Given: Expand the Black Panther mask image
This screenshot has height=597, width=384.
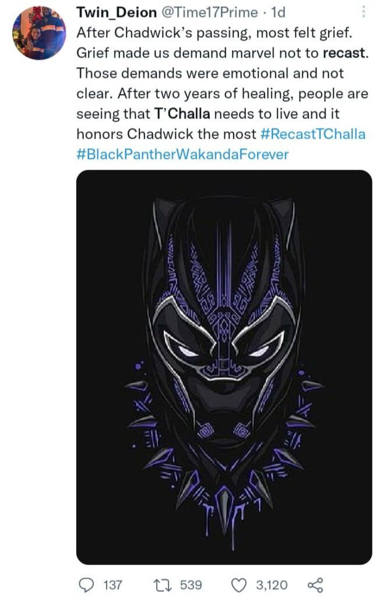Looking at the screenshot, I should [x=224, y=367].
